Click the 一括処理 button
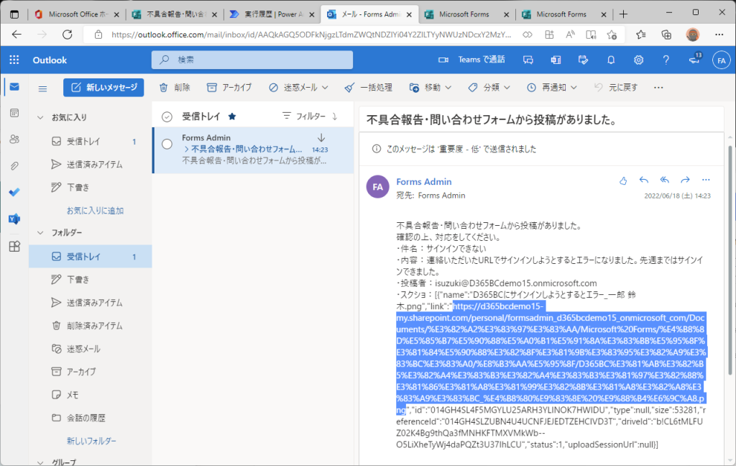The height and width of the screenshot is (466, 736). click(369, 88)
